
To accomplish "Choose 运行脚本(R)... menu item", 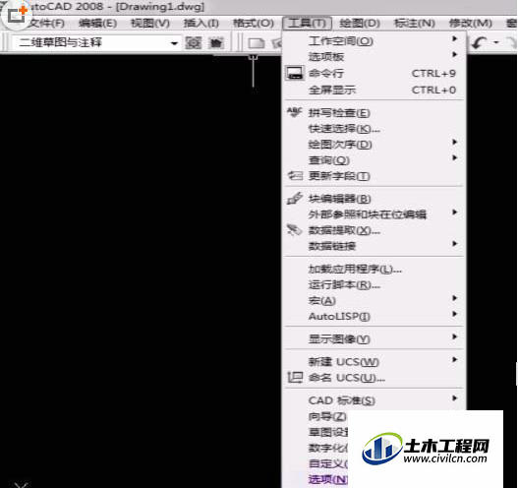I will (374, 285).
